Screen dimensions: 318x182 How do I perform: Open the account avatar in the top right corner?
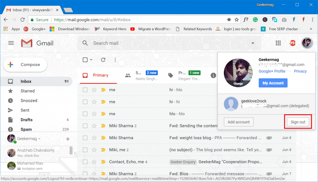307,43
